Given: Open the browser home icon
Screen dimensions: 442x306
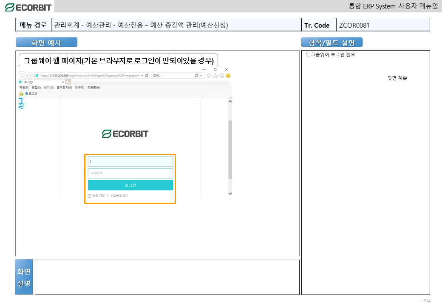Looking at the screenshot, I should coord(209,76).
